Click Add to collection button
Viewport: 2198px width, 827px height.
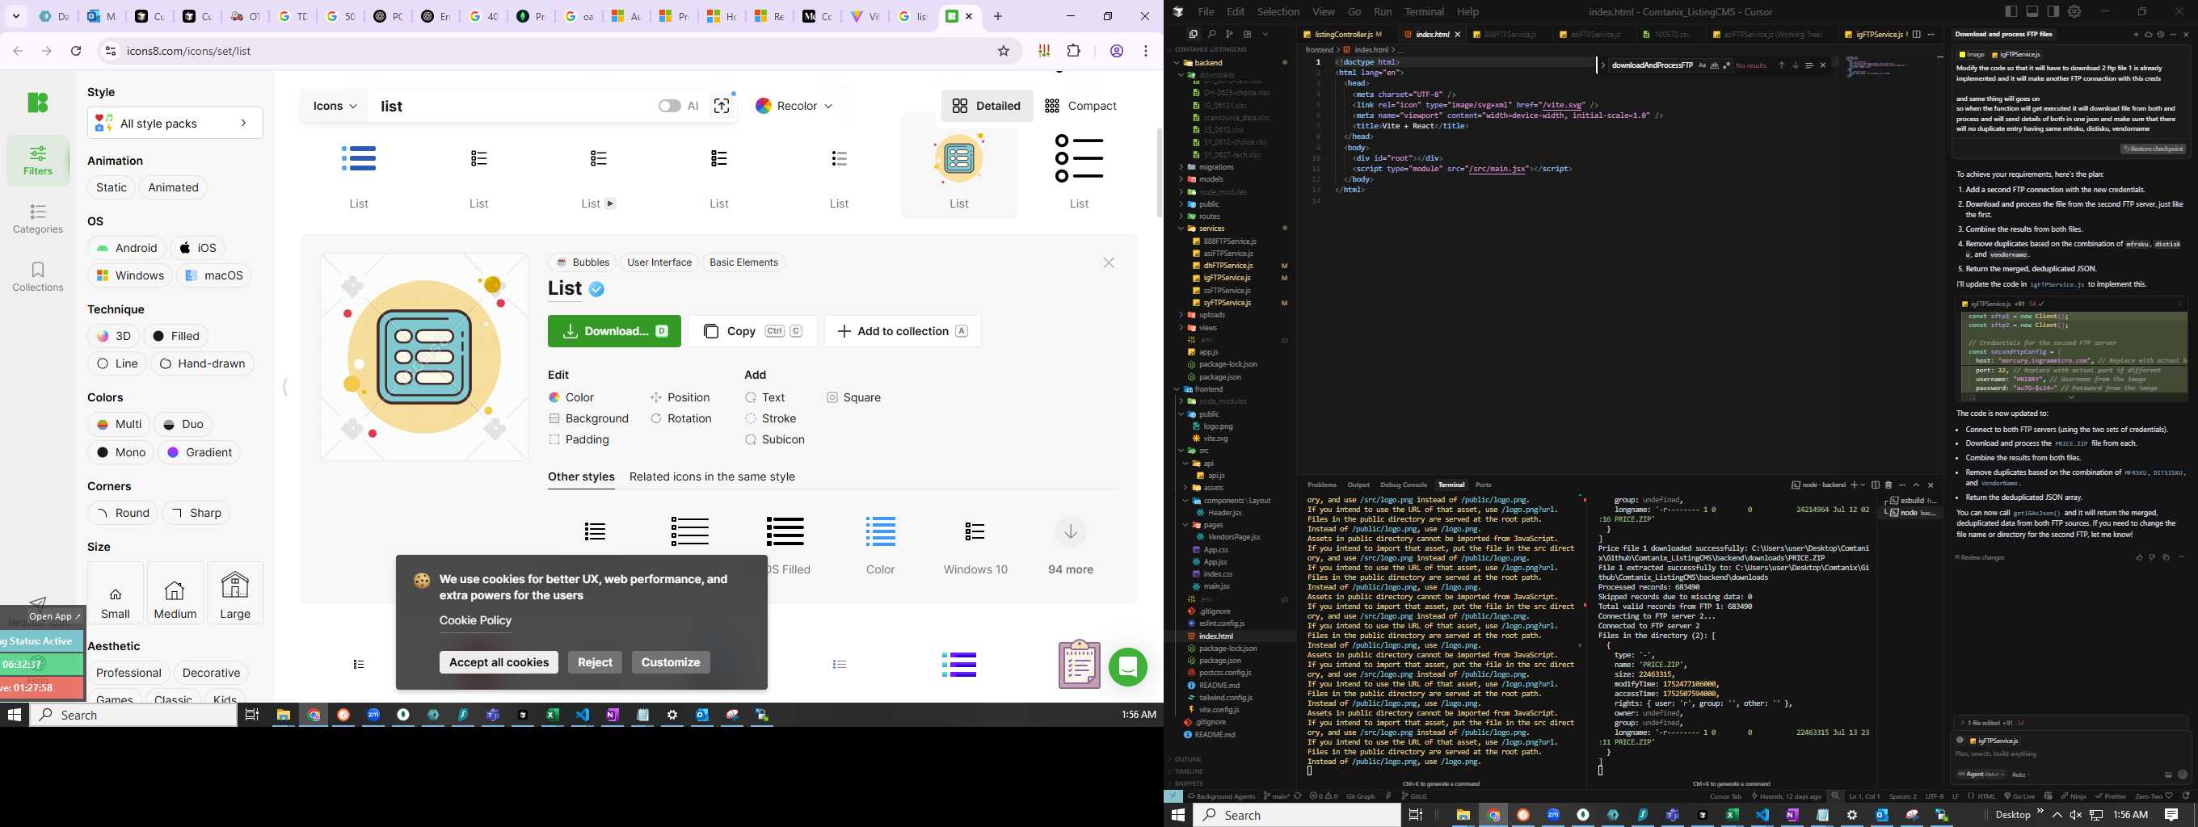click(903, 332)
